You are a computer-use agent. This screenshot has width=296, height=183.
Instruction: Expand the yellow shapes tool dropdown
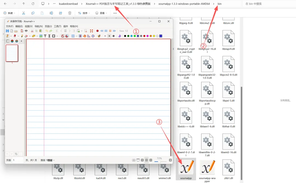tap(37, 36)
